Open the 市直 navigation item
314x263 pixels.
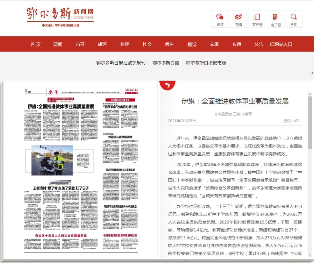(80, 44)
